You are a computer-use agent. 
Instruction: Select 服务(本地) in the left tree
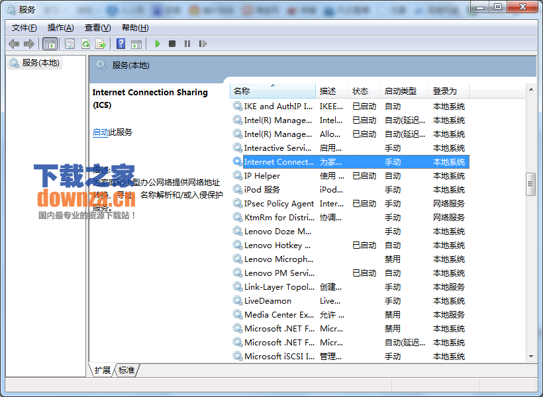tap(34, 63)
